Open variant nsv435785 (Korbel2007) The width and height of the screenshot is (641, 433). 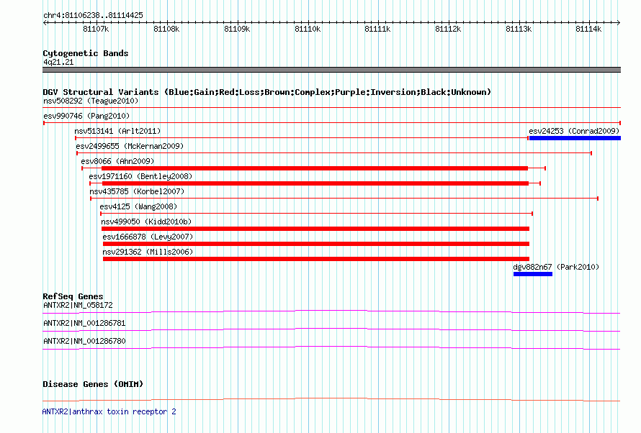pyautogui.click(x=137, y=191)
